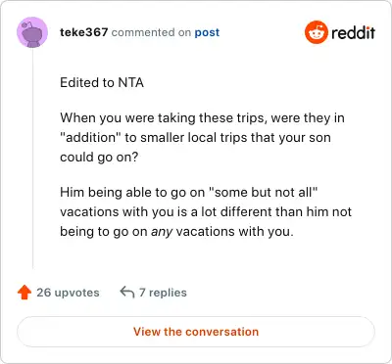This screenshot has width=392, height=364.
Task: Click the italicized word "any"
Action: pyautogui.click(x=162, y=232)
